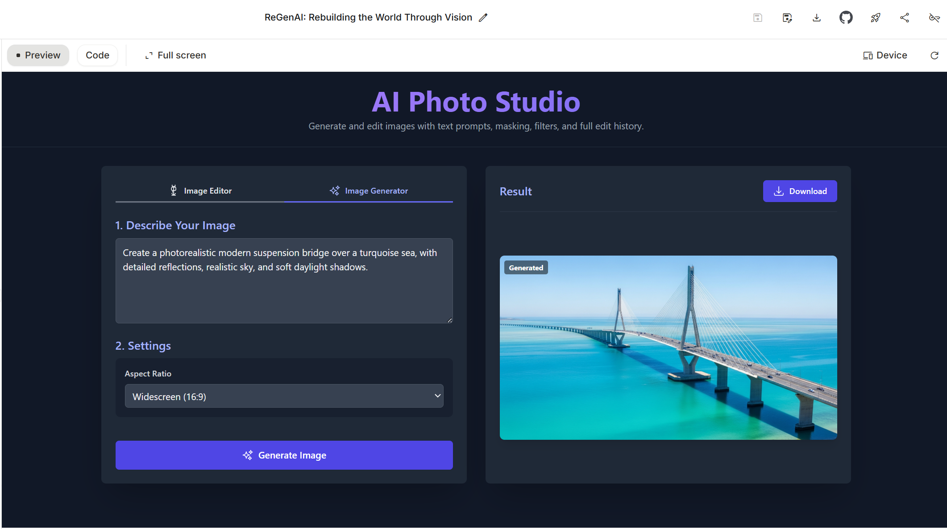Open the Device selector
The height and width of the screenshot is (529, 947).
(x=885, y=55)
